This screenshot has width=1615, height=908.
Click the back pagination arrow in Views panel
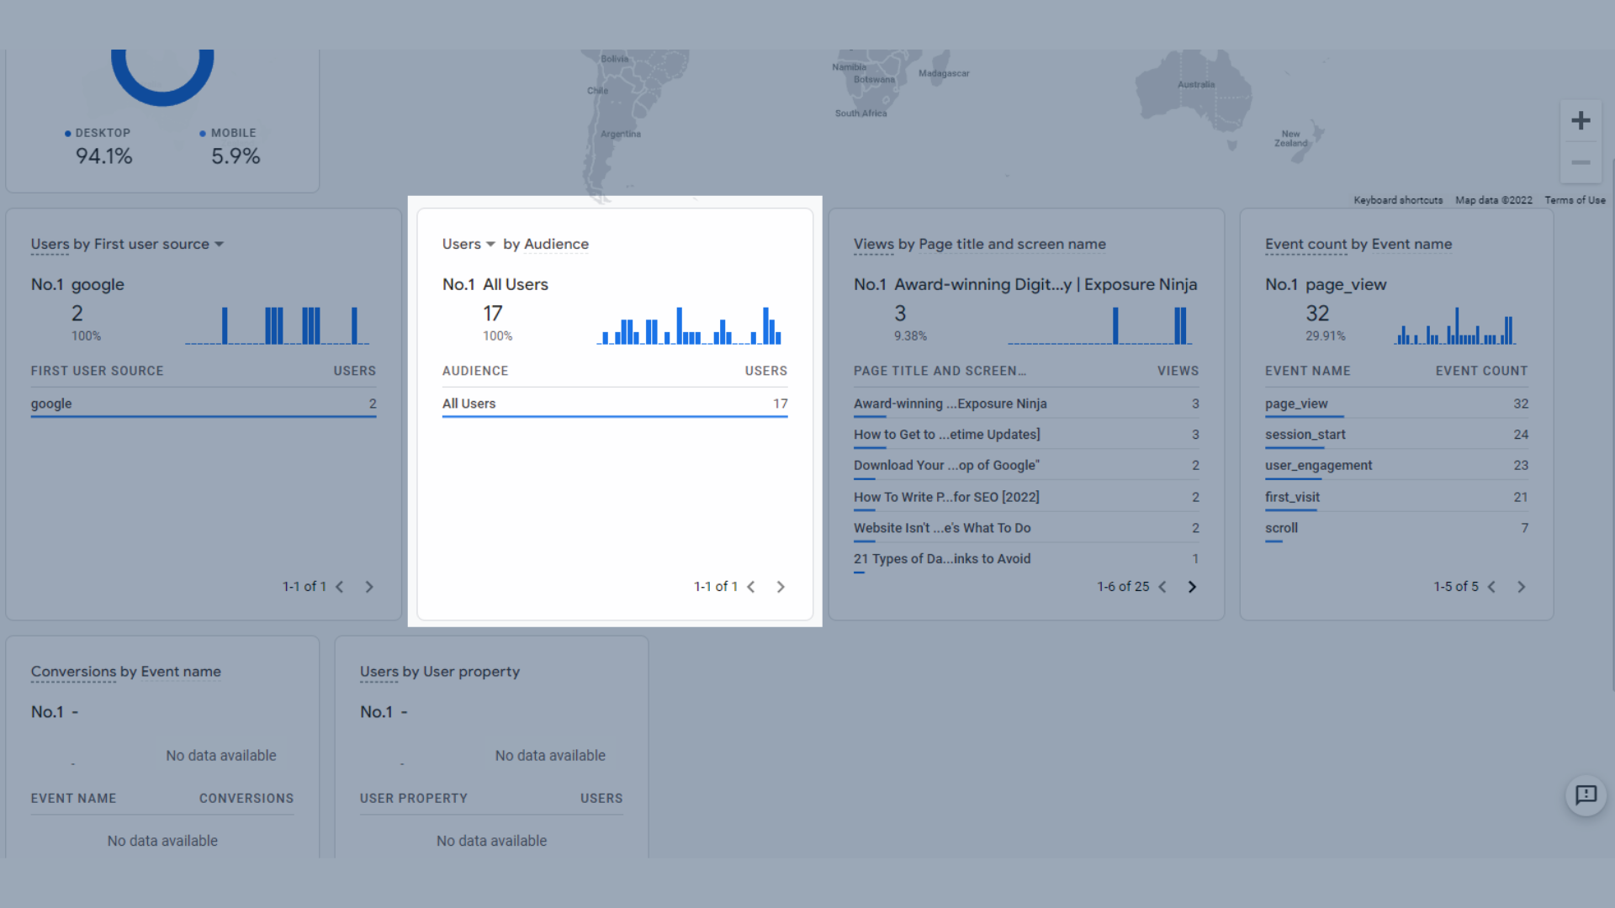coord(1162,587)
